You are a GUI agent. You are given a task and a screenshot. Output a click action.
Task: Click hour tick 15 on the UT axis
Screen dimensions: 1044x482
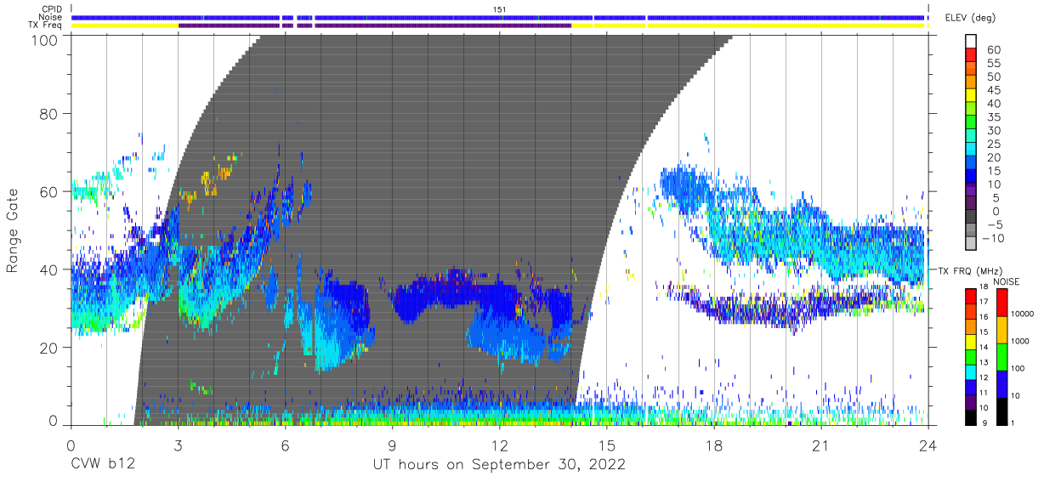(607, 445)
